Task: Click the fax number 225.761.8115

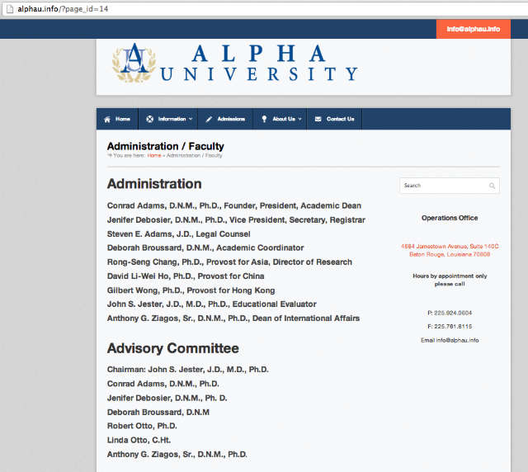Action: coord(450,326)
